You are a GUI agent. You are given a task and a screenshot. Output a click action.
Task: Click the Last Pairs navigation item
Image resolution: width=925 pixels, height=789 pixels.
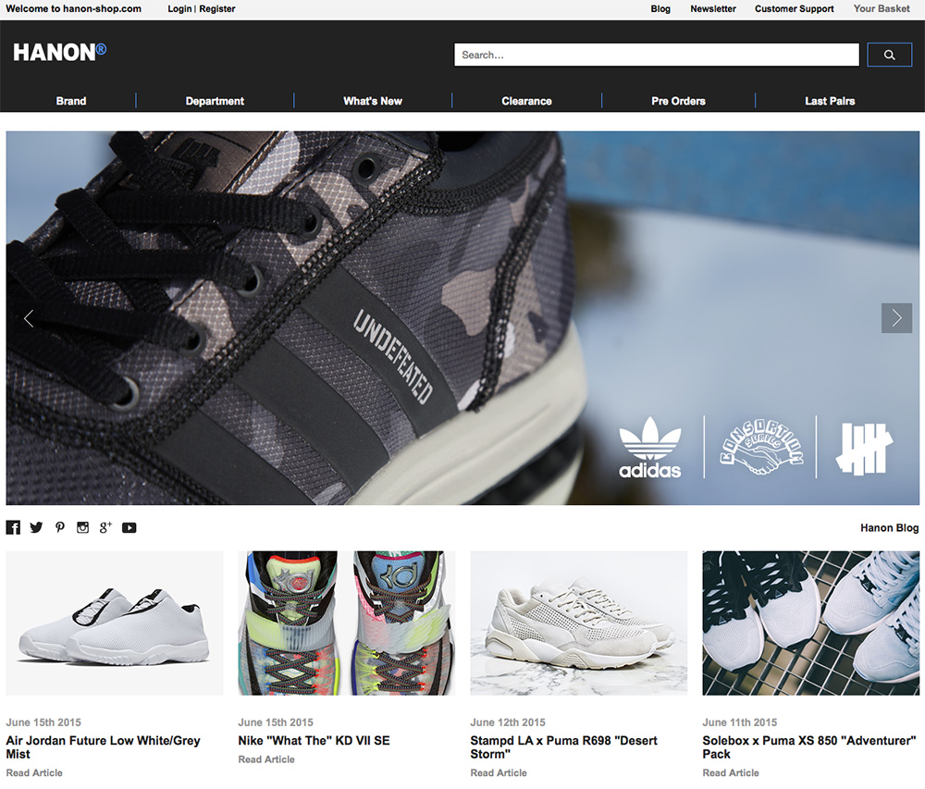tap(830, 101)
